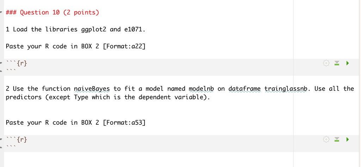This screenshot has height=167, width=361.
Task: Click the fold arrow at first chunk's closing backticks
Action: click(1, 71)
